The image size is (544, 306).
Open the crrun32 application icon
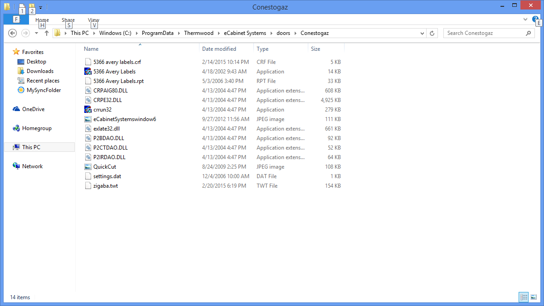click(88, 110)
